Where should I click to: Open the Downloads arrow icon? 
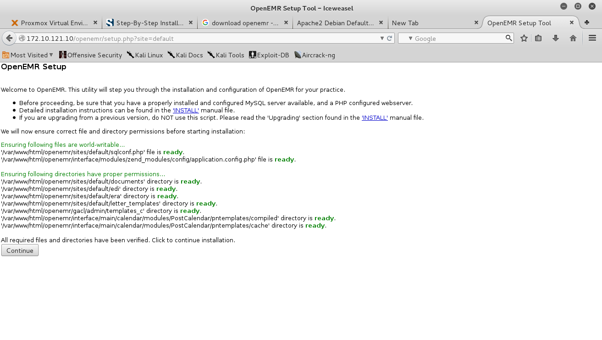click(x=556, y=39)
